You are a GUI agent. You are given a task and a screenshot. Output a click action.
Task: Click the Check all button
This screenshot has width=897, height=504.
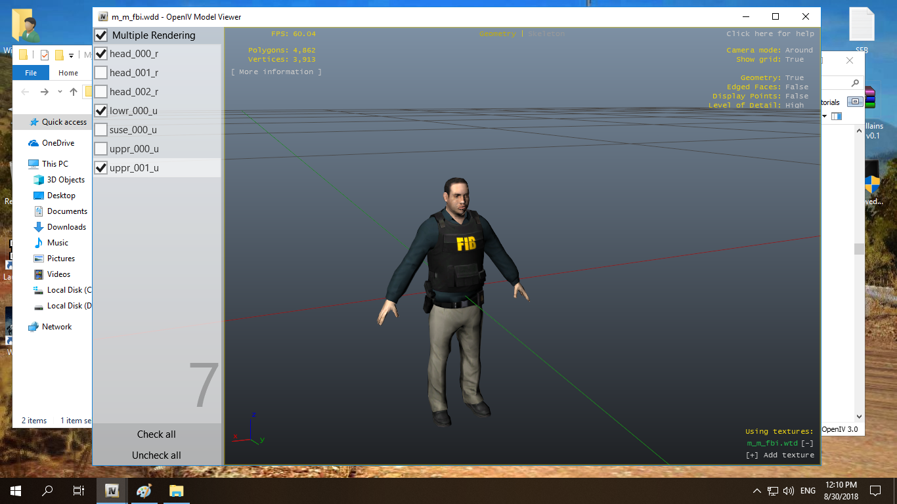[x=156, y=434]
